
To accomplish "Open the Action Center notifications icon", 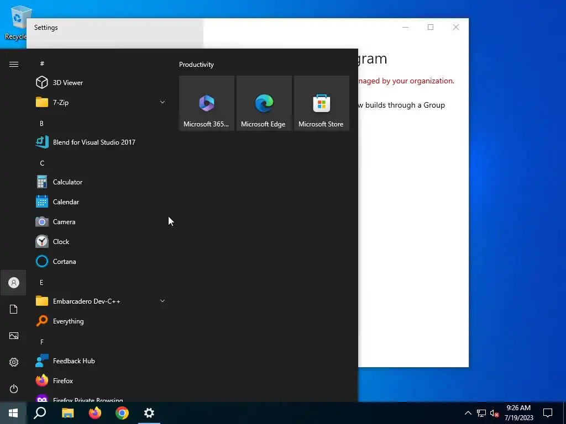I will click(x=548, y=413).
